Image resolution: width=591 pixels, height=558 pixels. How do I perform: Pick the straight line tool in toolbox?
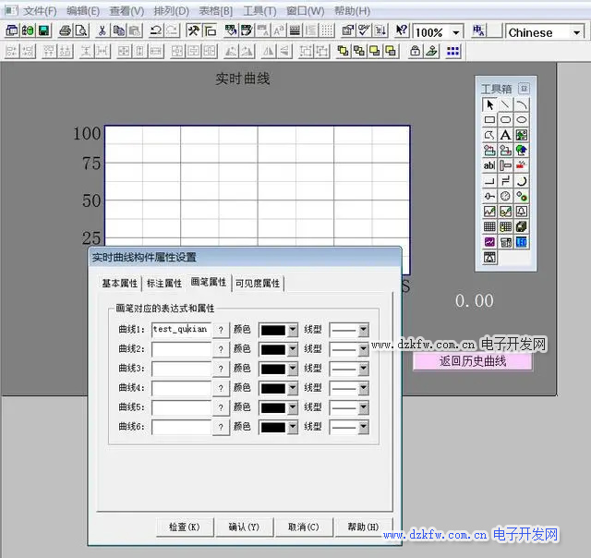point(505,104)
